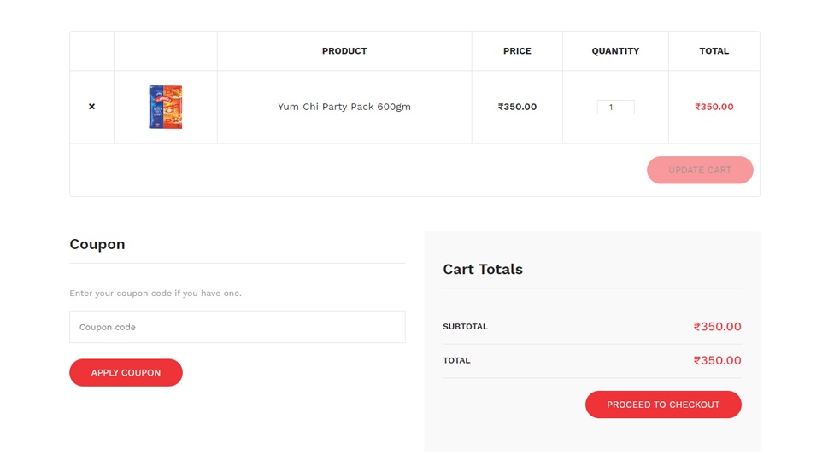Apply the coupon with Apply Coupon button

click(126, 373)
